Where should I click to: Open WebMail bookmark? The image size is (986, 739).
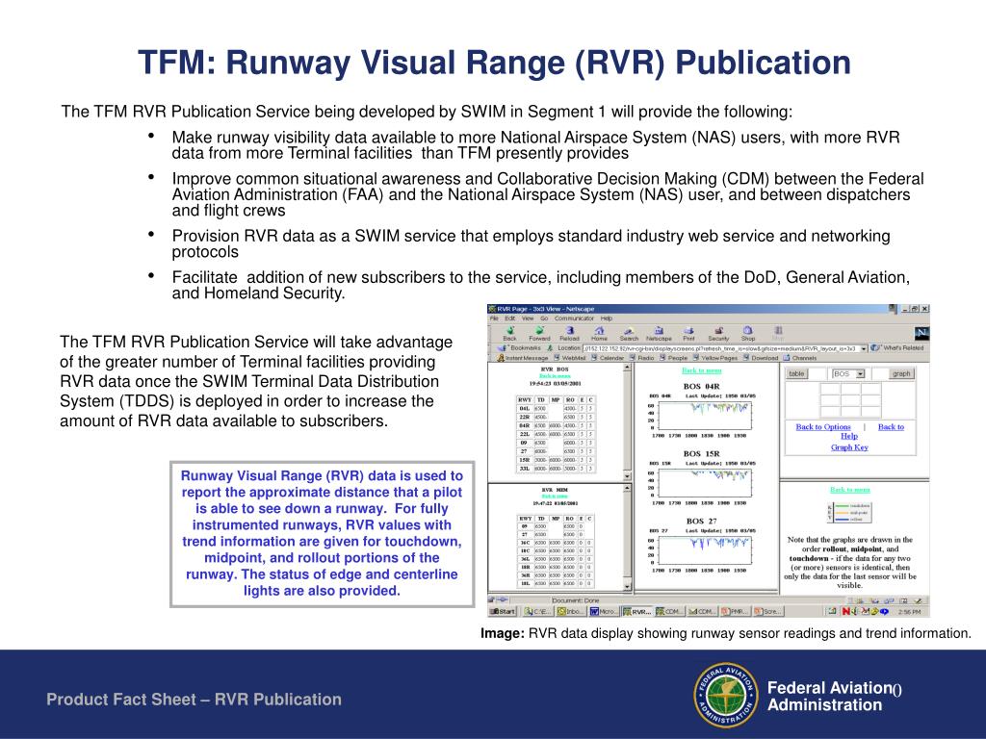570,358
